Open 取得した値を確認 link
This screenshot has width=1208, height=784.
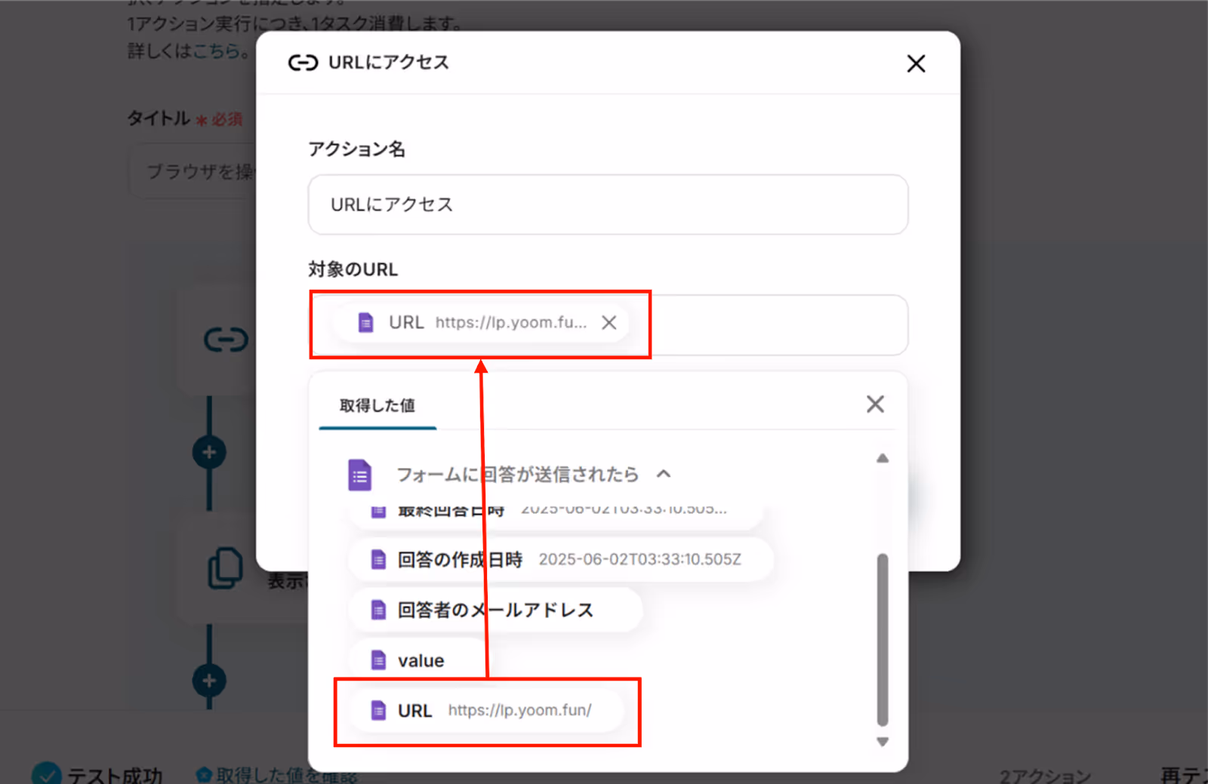coord(276,775)
